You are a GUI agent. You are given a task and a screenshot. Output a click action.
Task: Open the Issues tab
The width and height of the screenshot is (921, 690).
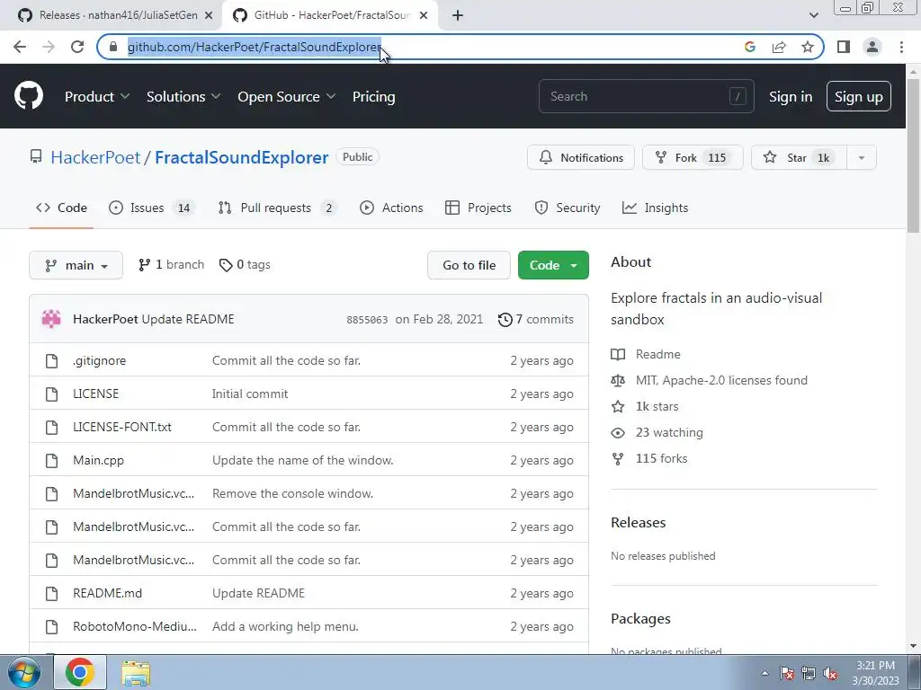(x=151, y=208)
